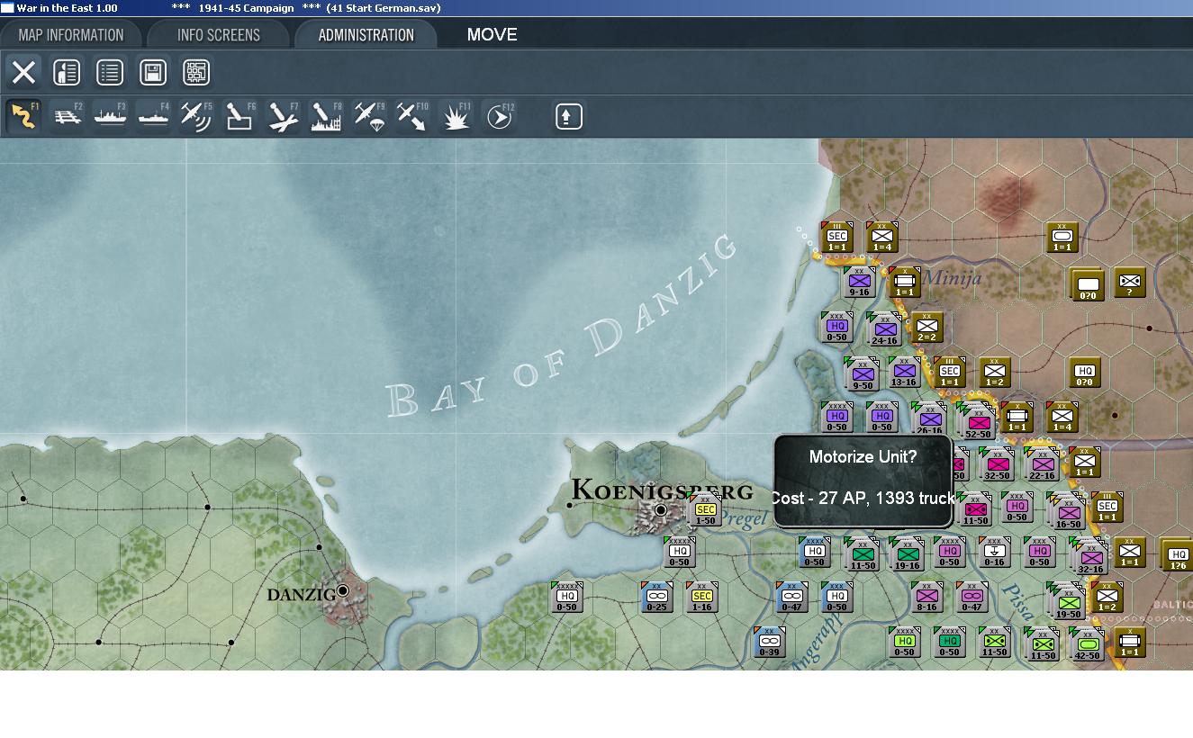Click the Soviet 0?0 stacked unit
This screenshot has height=738, width=1193.
1088,285
